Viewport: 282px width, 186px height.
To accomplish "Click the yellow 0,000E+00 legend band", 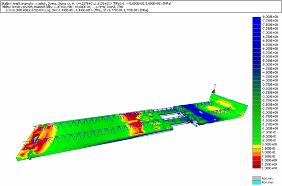I will pyautogui.click(x=257, y=146).
